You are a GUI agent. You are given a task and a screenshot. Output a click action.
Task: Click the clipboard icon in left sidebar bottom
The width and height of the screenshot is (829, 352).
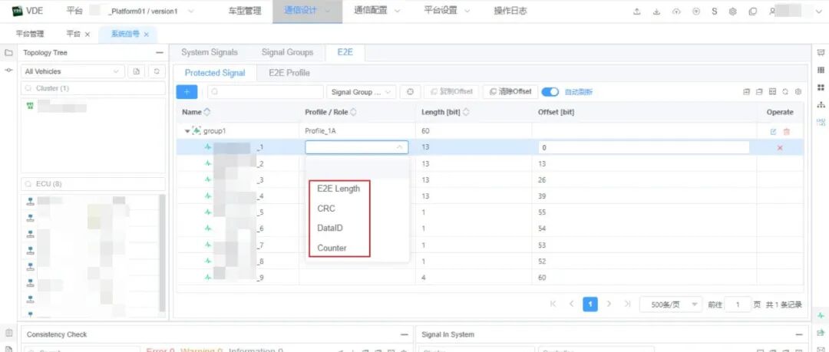tap(8, 333)
